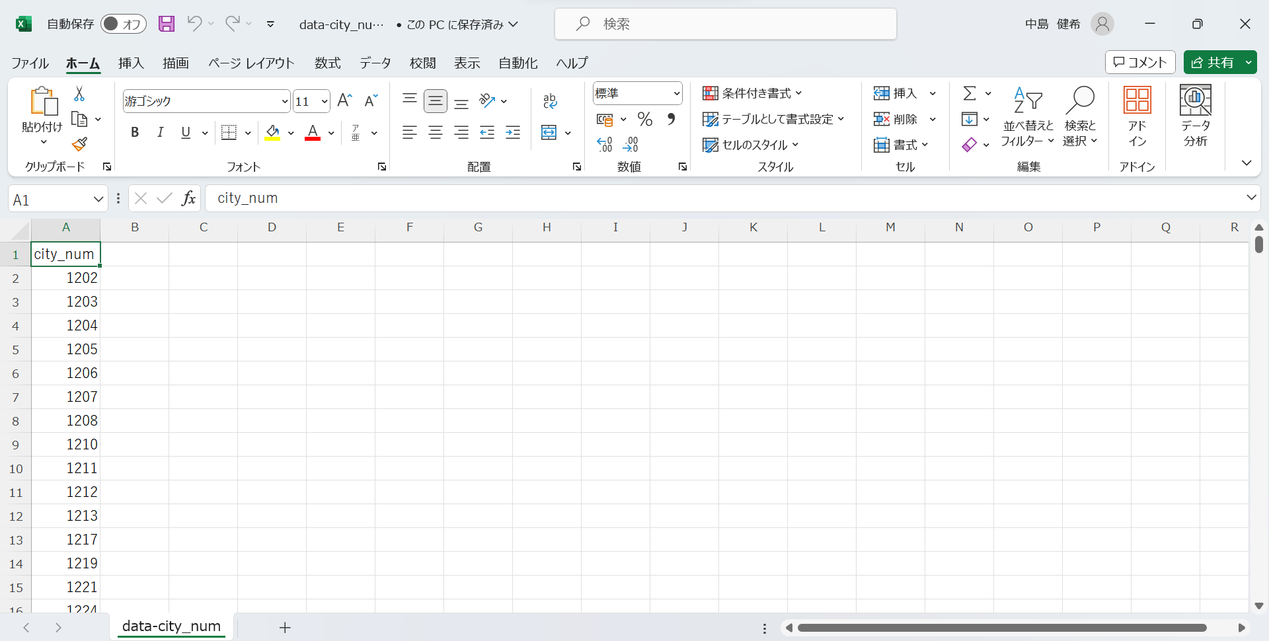Click the insert function fx icon

tap(188, 198)
